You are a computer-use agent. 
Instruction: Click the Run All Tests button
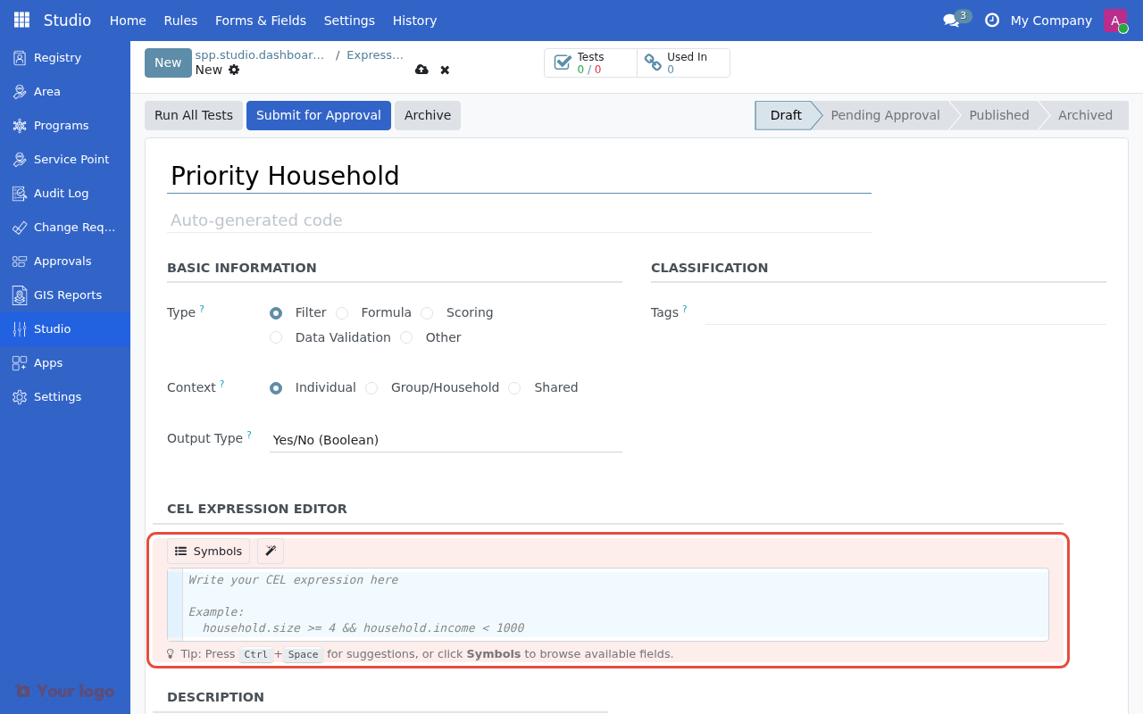pyautogui.click(x=193, y=115)
